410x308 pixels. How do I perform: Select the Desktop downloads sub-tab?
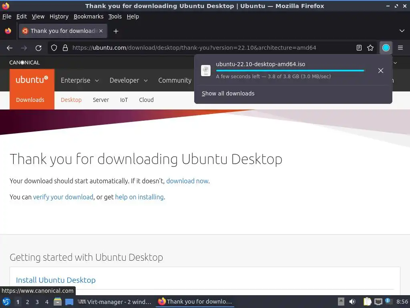coord(71,100)
